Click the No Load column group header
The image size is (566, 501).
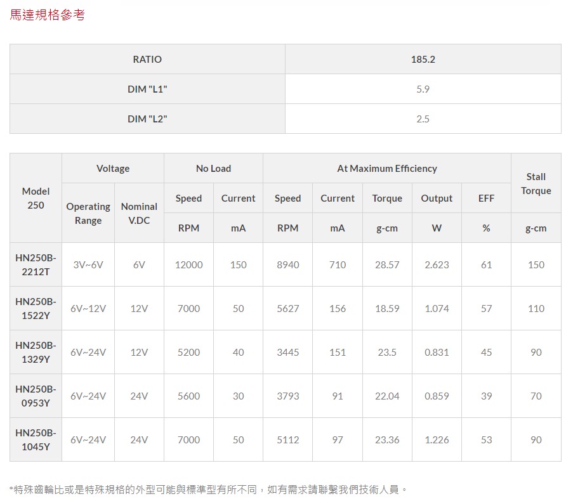click(x=213, y=168)
